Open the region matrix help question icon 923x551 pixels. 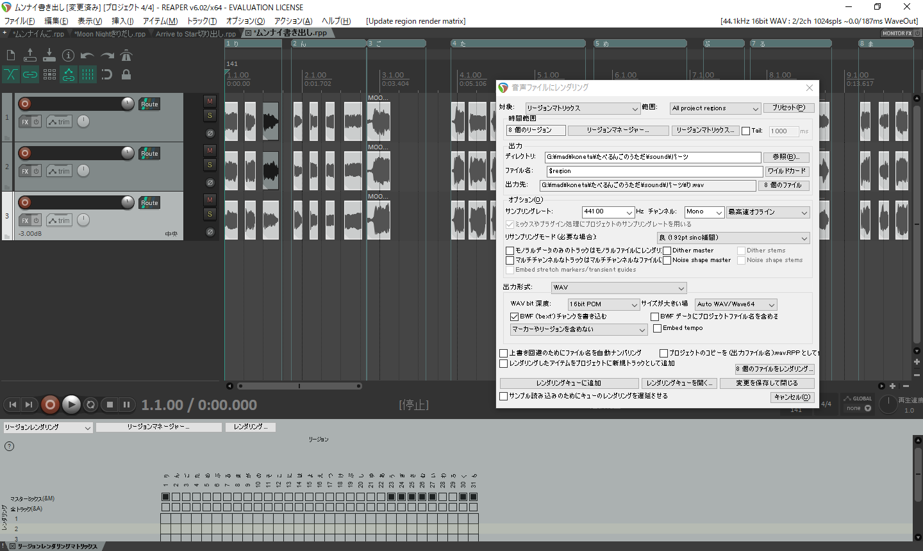(x=10, y=446)
